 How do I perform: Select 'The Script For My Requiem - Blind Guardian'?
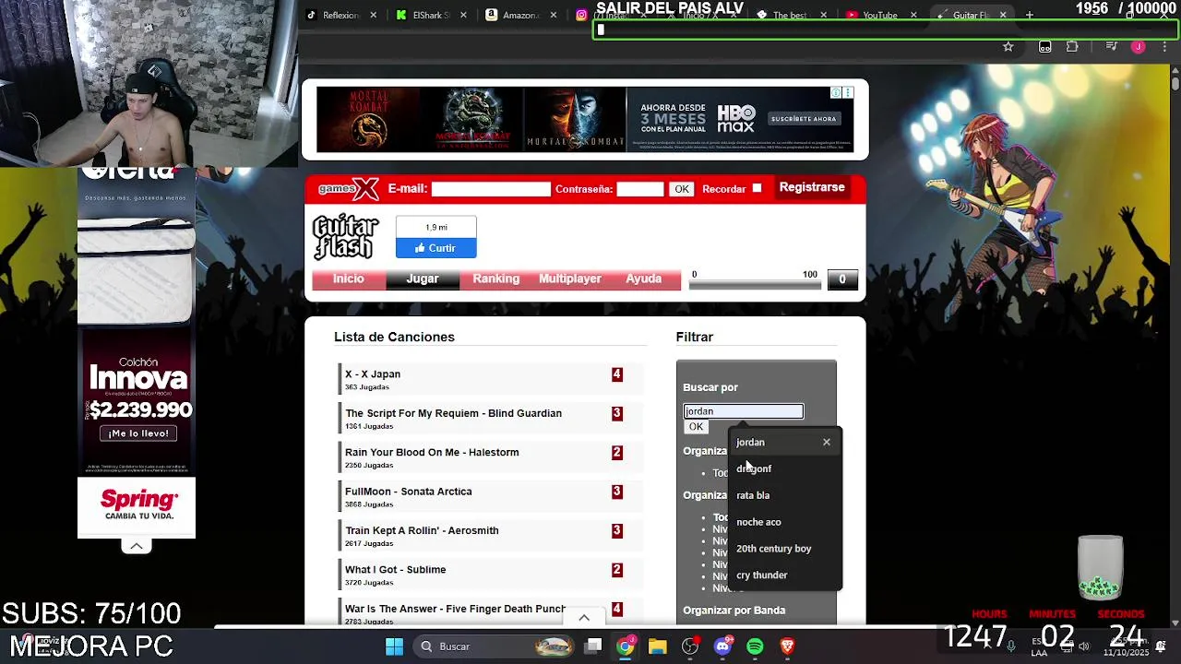(x=453, y=413)
